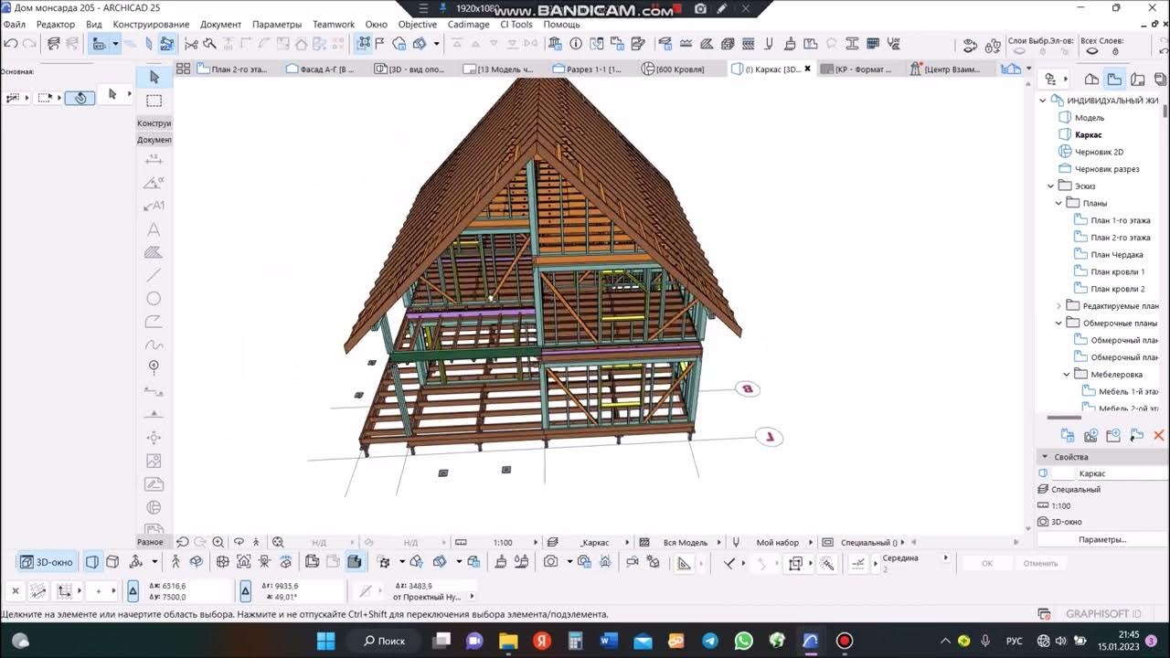This screenshot has height=658, width=1170.
Task: Choose the Polyline tool
Action: [x=154, y=322]
